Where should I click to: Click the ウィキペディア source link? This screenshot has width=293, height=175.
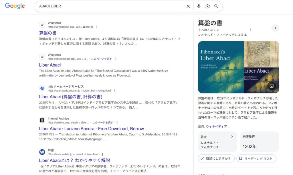pyautogui.click(x=216, y=127)
